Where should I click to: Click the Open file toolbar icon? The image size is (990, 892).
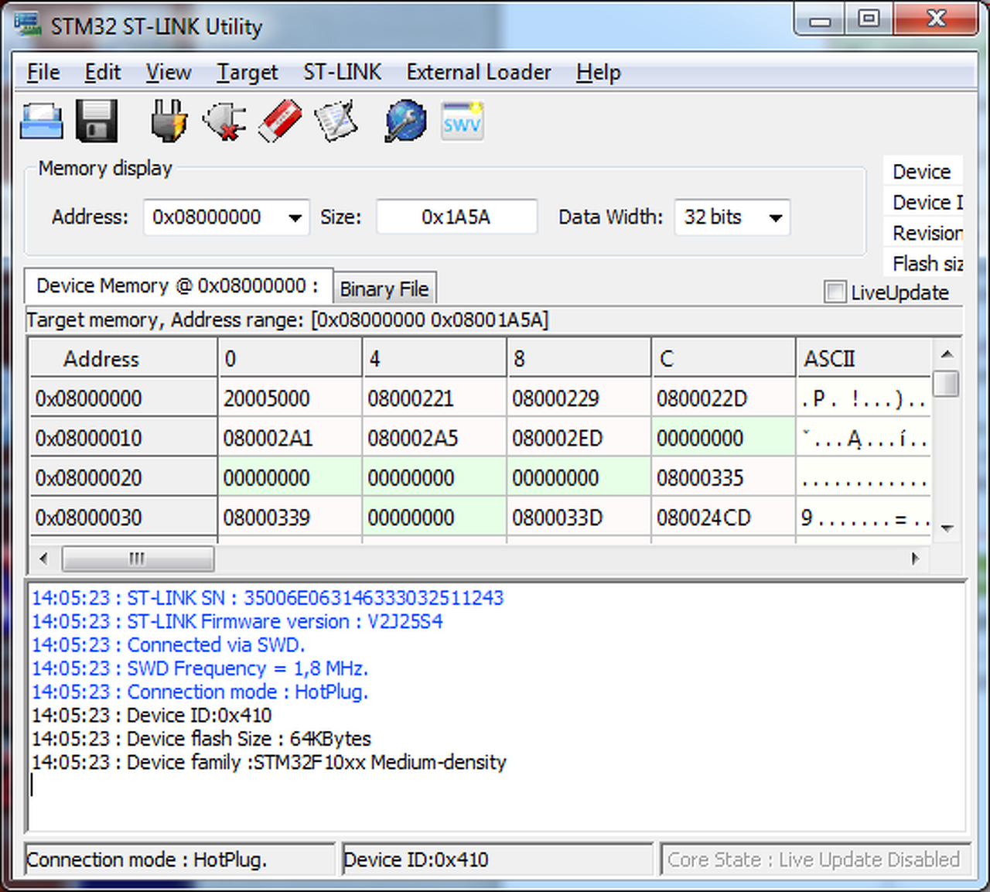click(x=42, y=121)
